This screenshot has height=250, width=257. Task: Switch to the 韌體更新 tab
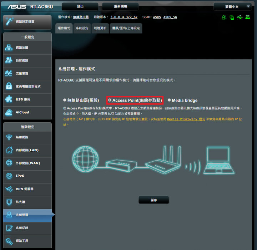click(x=100, y=28)
